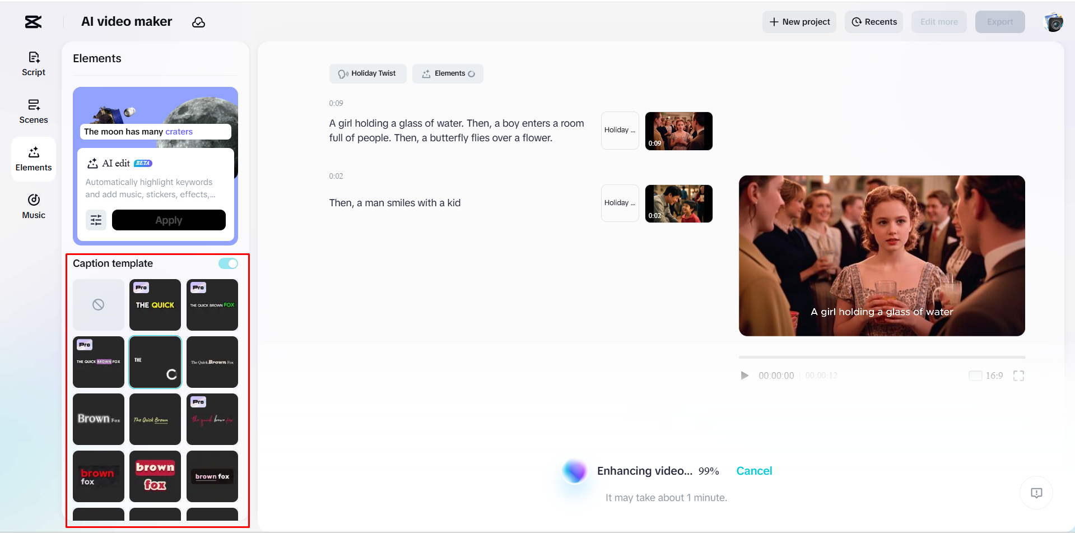1075x533 pixels.
Task: Select the loading THE caption template
Action: click(x=155, y=362)
